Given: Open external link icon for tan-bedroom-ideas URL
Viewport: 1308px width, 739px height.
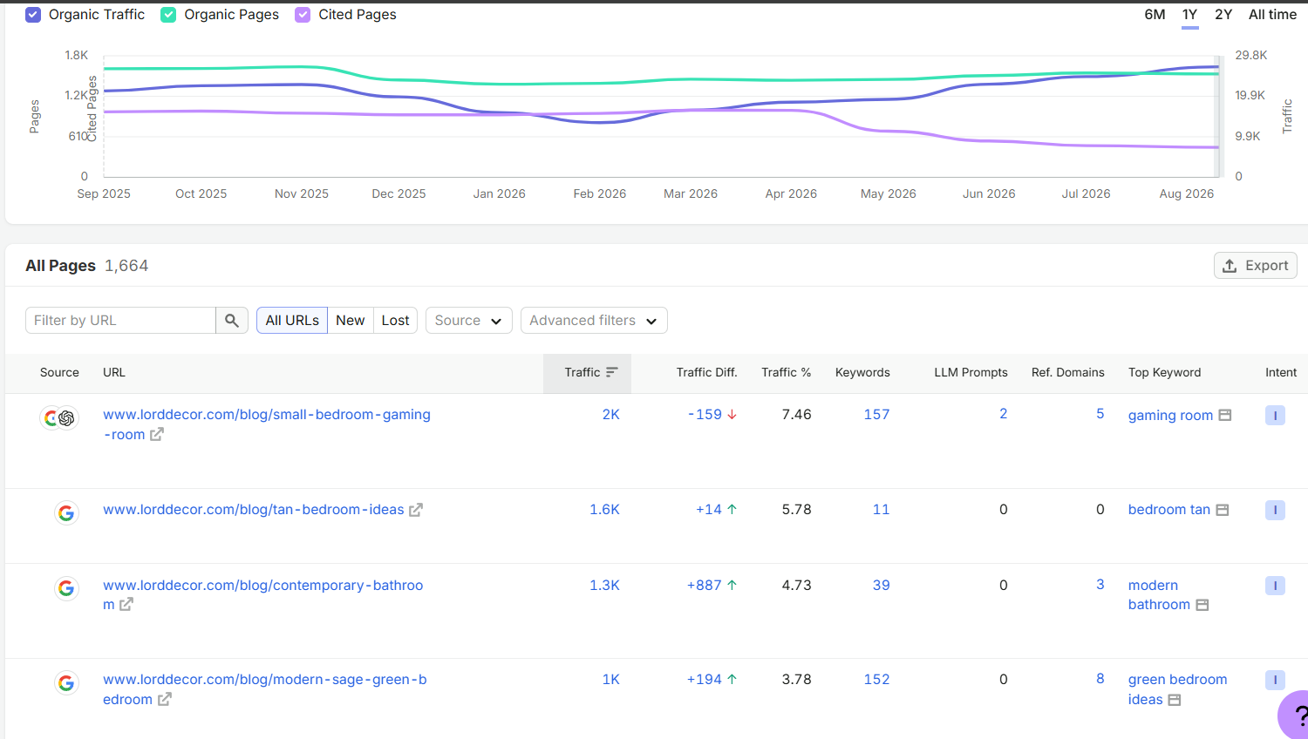Looking at the screenshot, I should (x=416, y=510).
